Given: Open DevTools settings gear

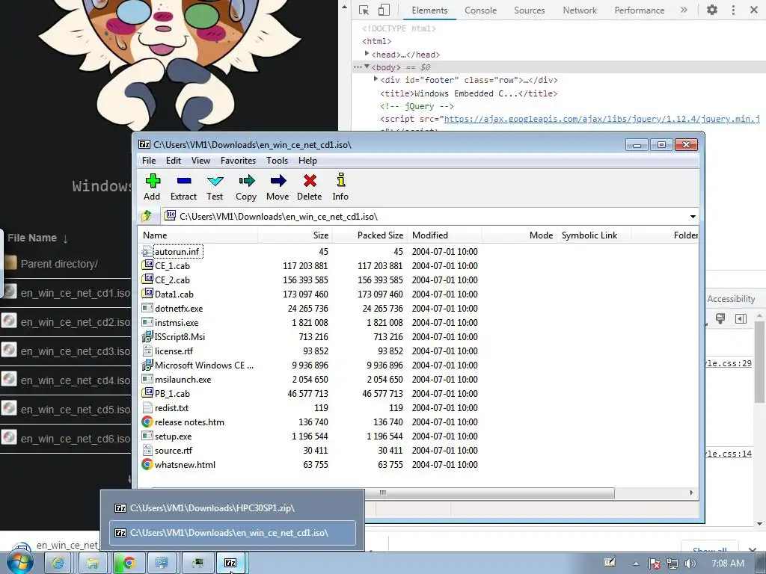Looking at the screenshot, I should [712, 10].
